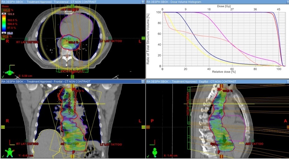Toggle the green checkmark in Frontal view corner
The width and height of the screenshot is (289, 159).
[x=3, y=156]
